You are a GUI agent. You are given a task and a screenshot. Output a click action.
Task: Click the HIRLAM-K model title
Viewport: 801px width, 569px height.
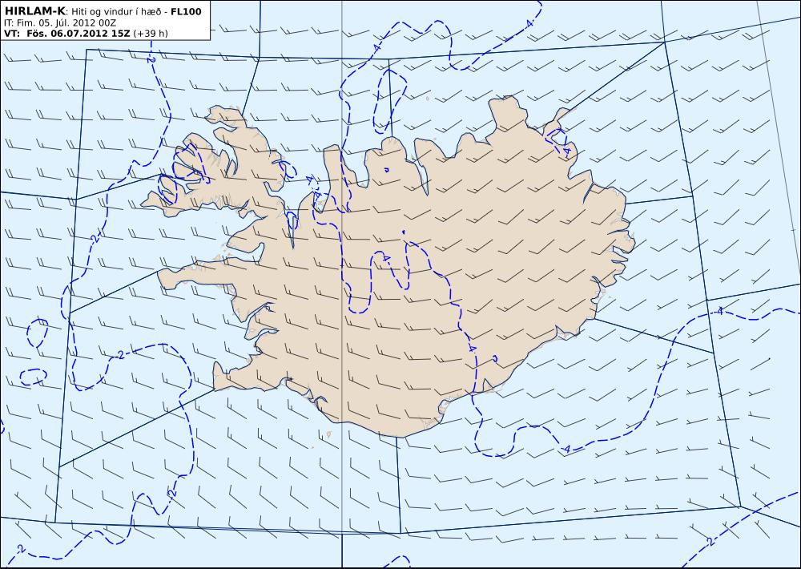coord(35,11)
